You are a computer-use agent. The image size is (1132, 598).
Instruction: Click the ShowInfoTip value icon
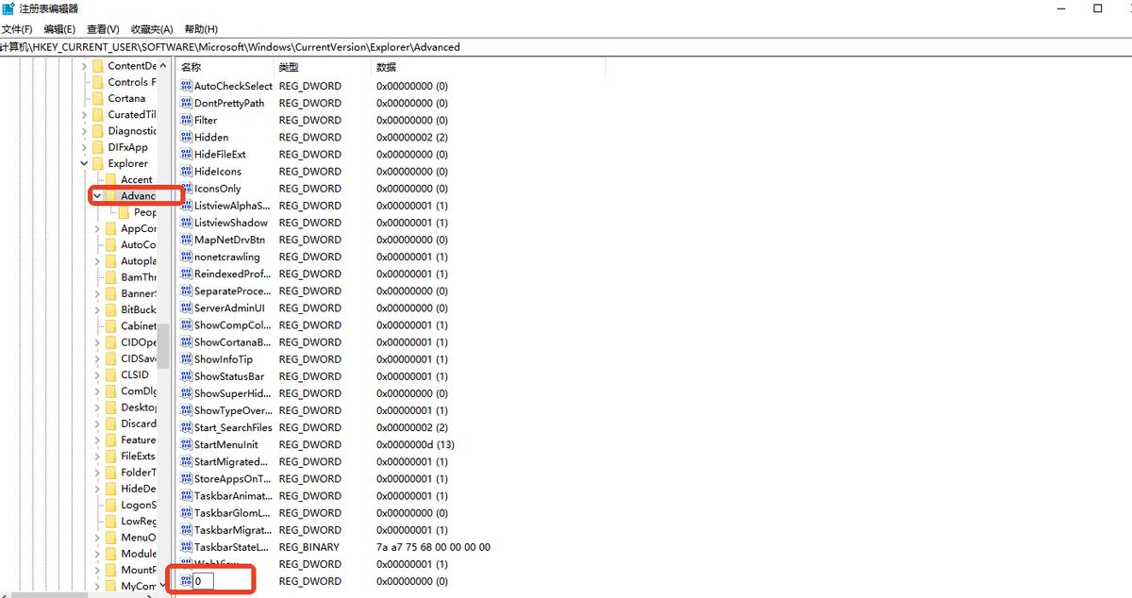[x=186, y=359]
